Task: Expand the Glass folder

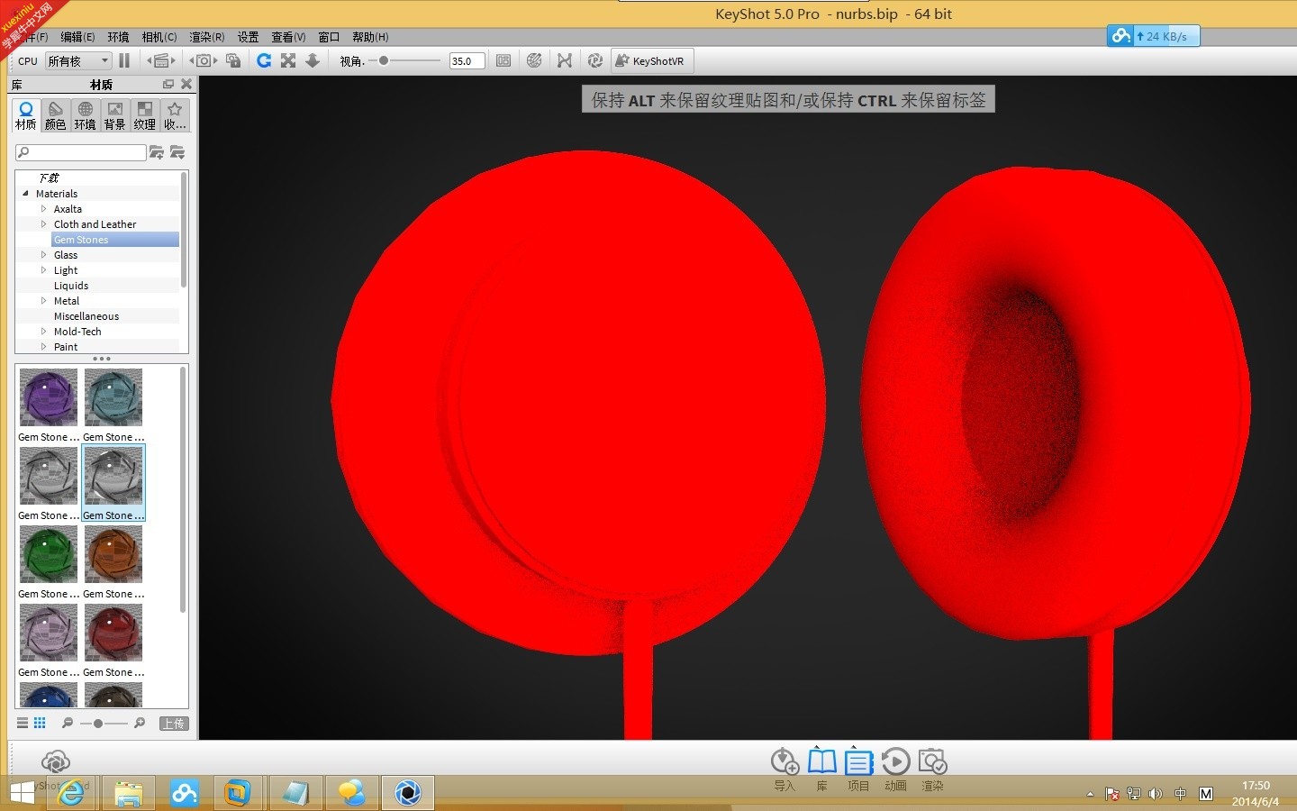Action: pos(43,255)
